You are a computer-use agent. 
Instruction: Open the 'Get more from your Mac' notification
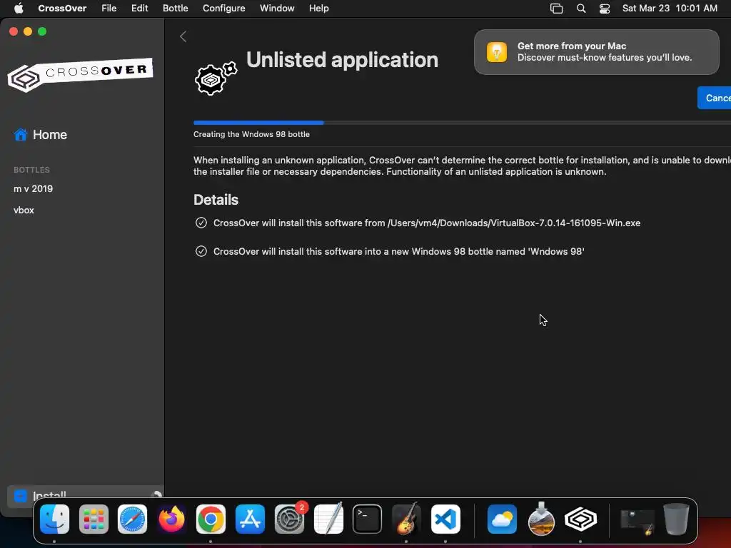596,52
